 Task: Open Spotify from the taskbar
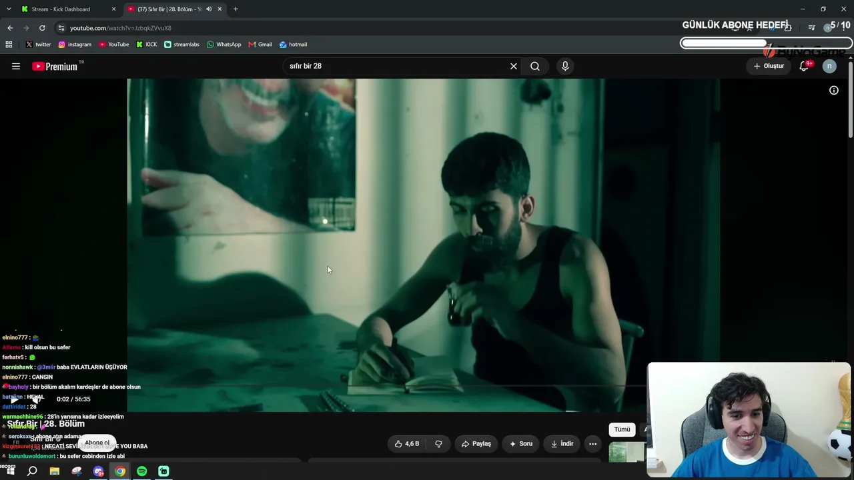pyautogui.click(x=142, y=471)
